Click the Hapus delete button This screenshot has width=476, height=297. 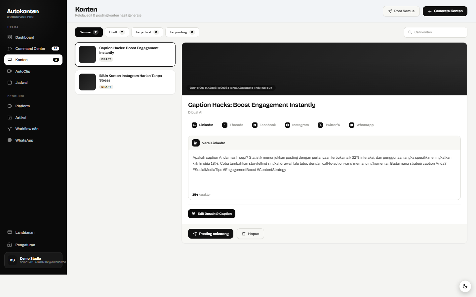tap(250, 234)
